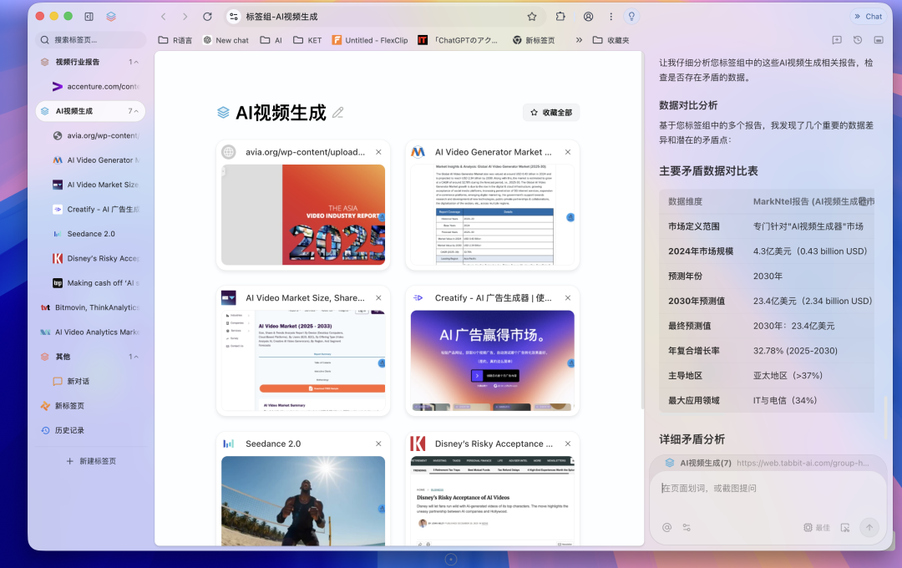902x568 pixels.
Task: Close the Disney's Risky Acceptance card
Action: [568, 444]
